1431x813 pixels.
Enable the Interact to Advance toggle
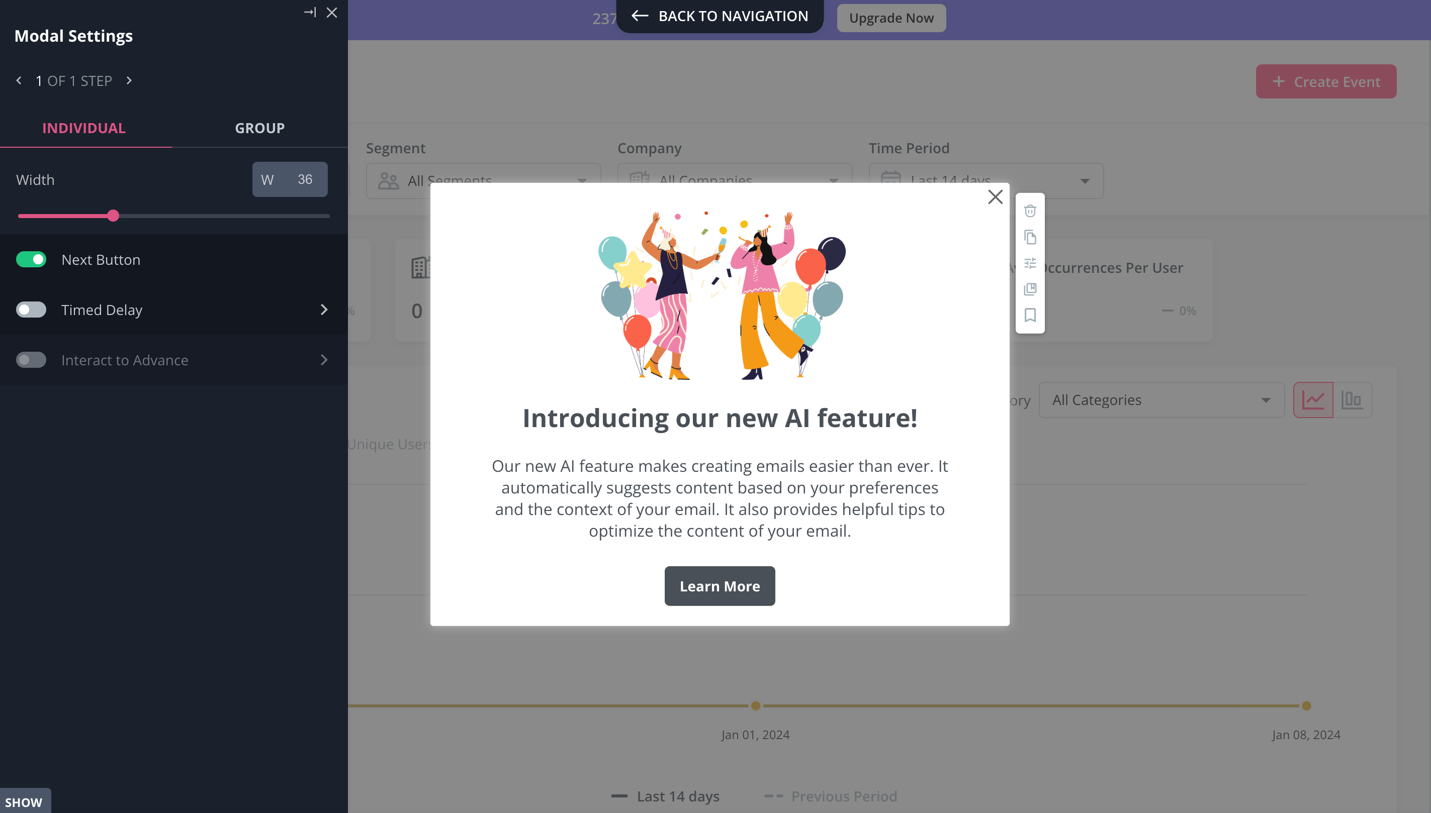coord(31,360)
